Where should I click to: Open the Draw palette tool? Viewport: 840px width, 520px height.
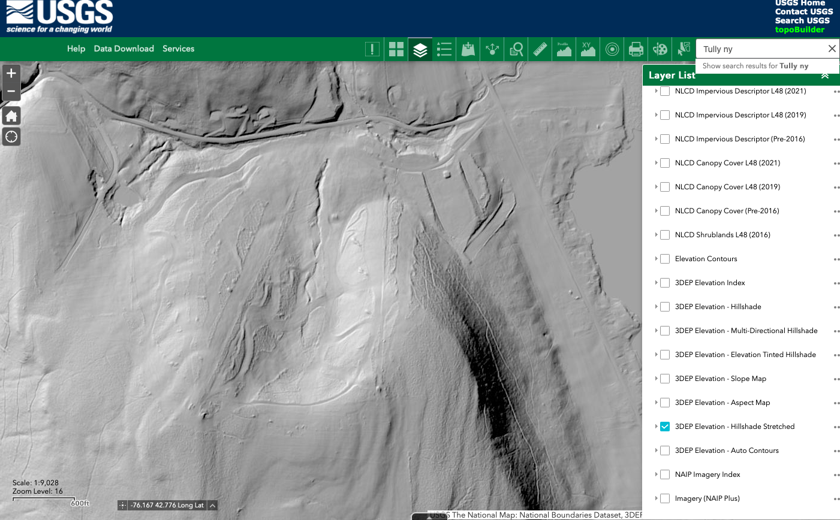coord(660,49)
